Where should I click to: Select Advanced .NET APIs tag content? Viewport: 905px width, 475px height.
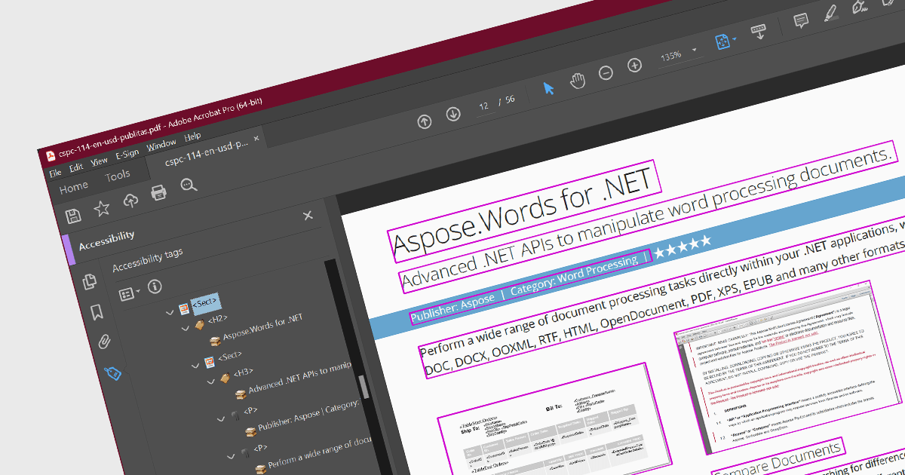click(299, 378)
